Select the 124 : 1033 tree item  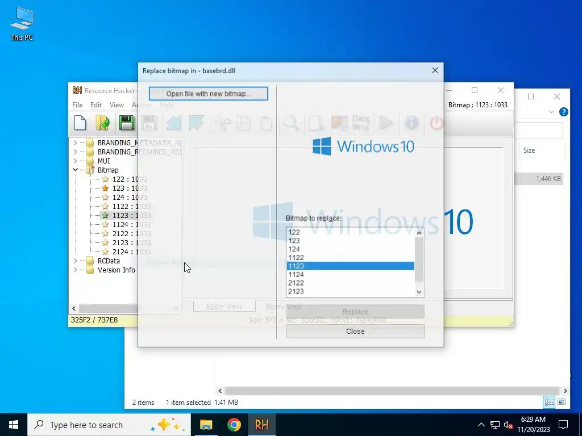click(x=130, y=197)
